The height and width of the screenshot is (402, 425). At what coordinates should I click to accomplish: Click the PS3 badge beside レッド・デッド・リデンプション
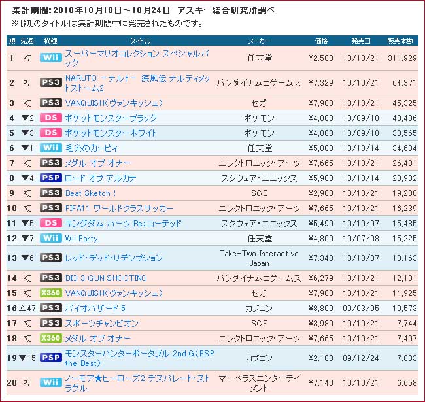point(51,258)
